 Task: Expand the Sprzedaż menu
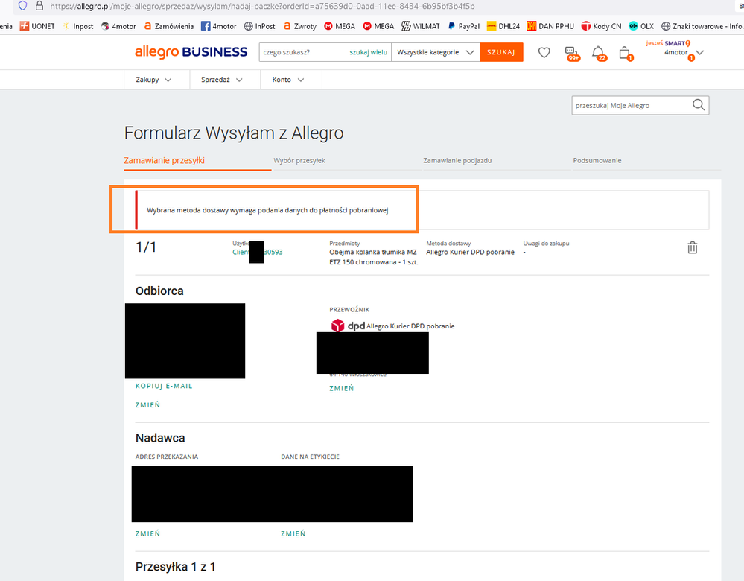click(221, 80)
